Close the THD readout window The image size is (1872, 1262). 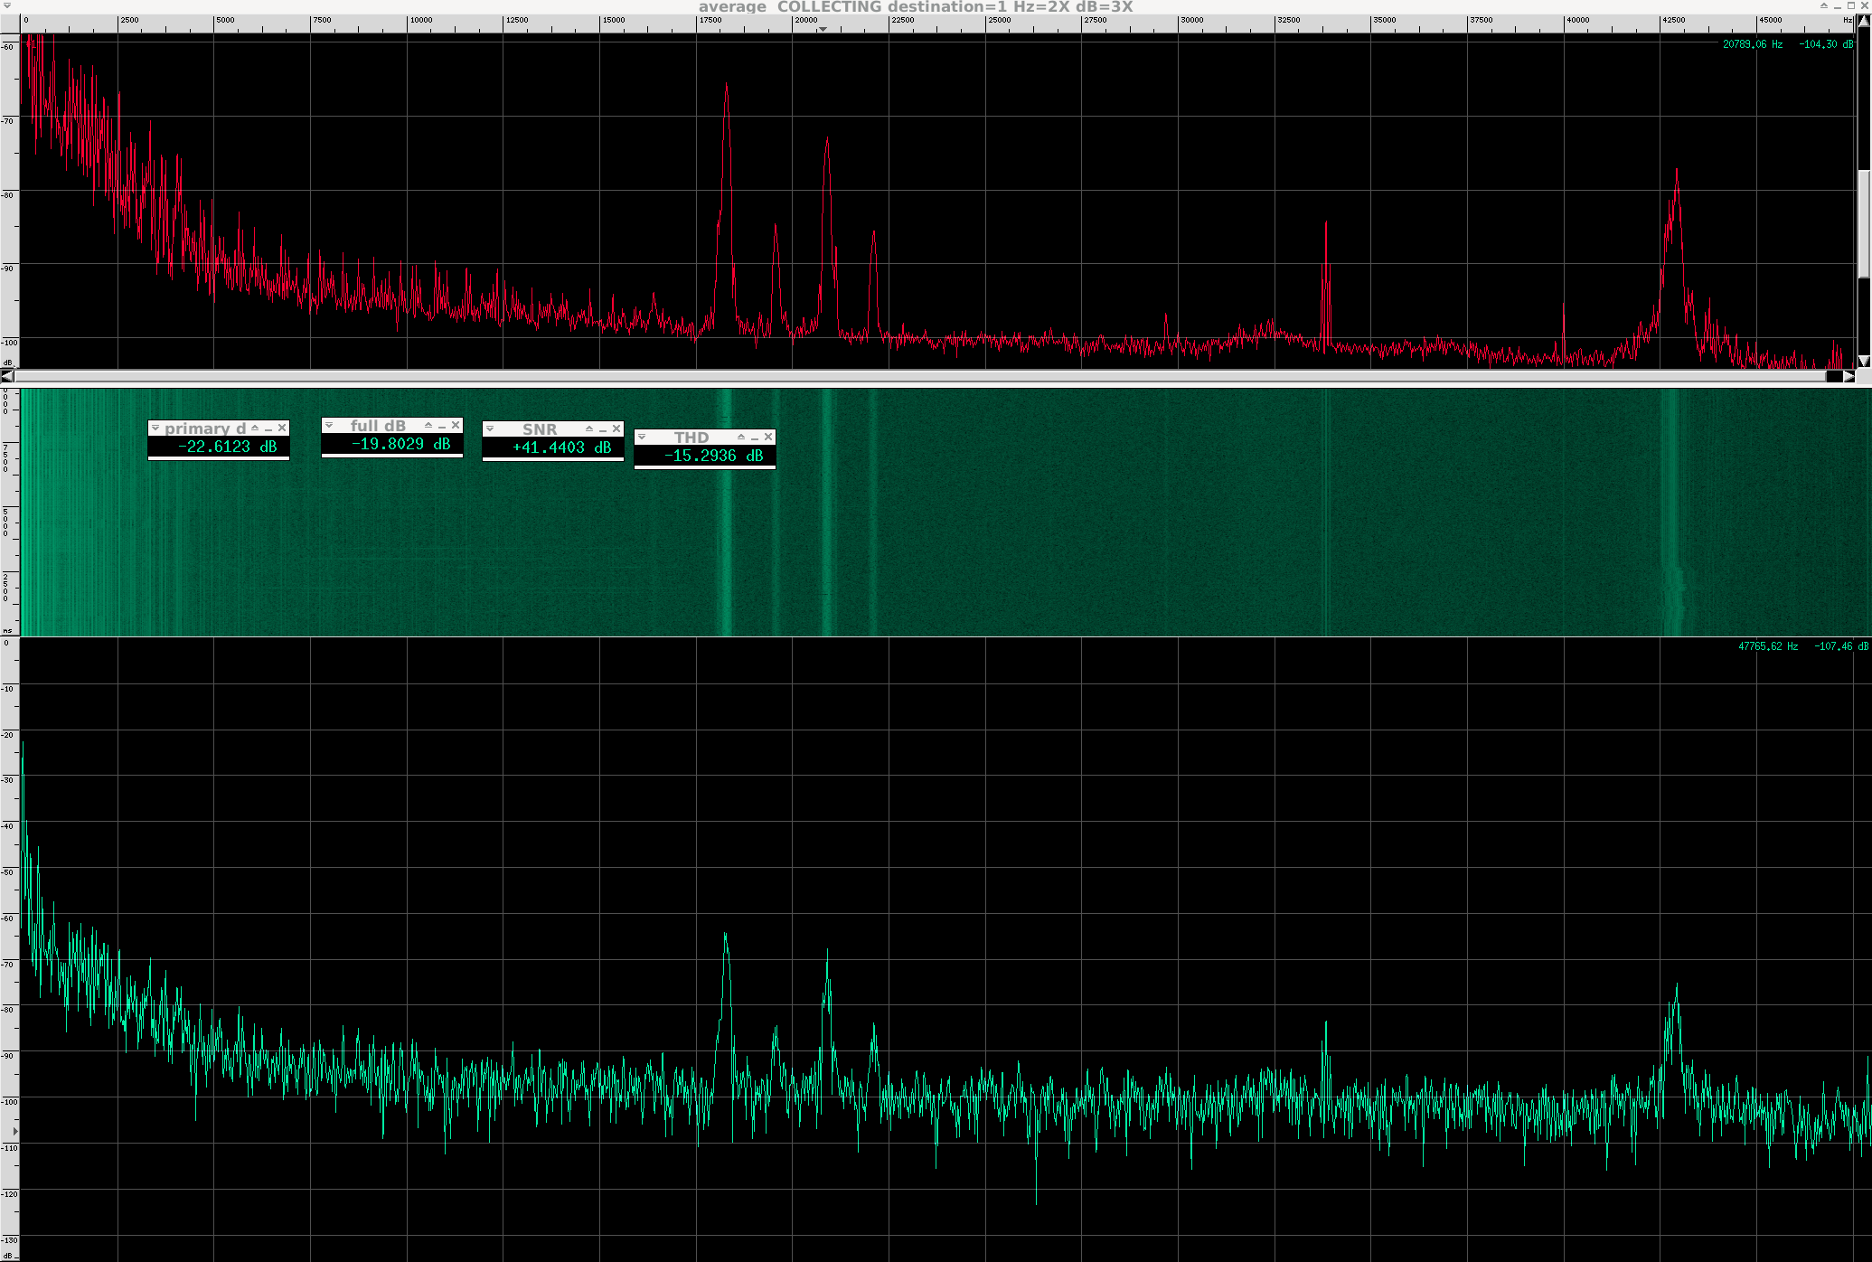point(768,438)
